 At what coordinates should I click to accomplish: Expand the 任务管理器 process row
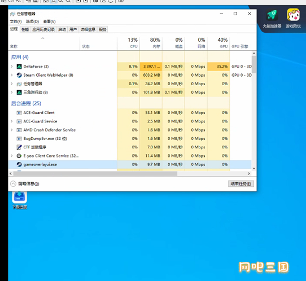(12, 84)
